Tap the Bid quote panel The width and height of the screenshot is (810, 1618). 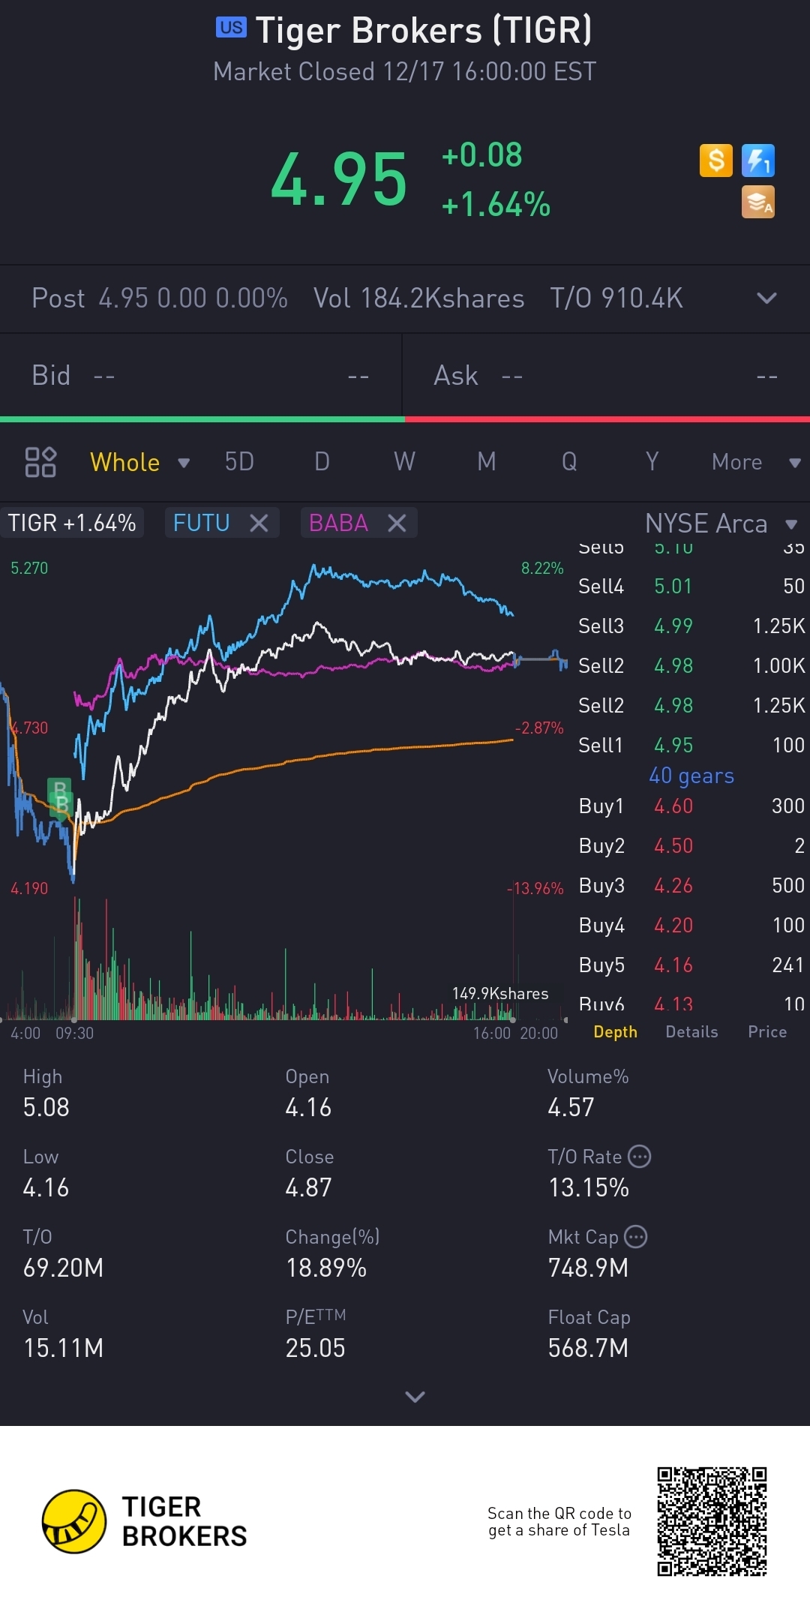[x=201, y=375]
